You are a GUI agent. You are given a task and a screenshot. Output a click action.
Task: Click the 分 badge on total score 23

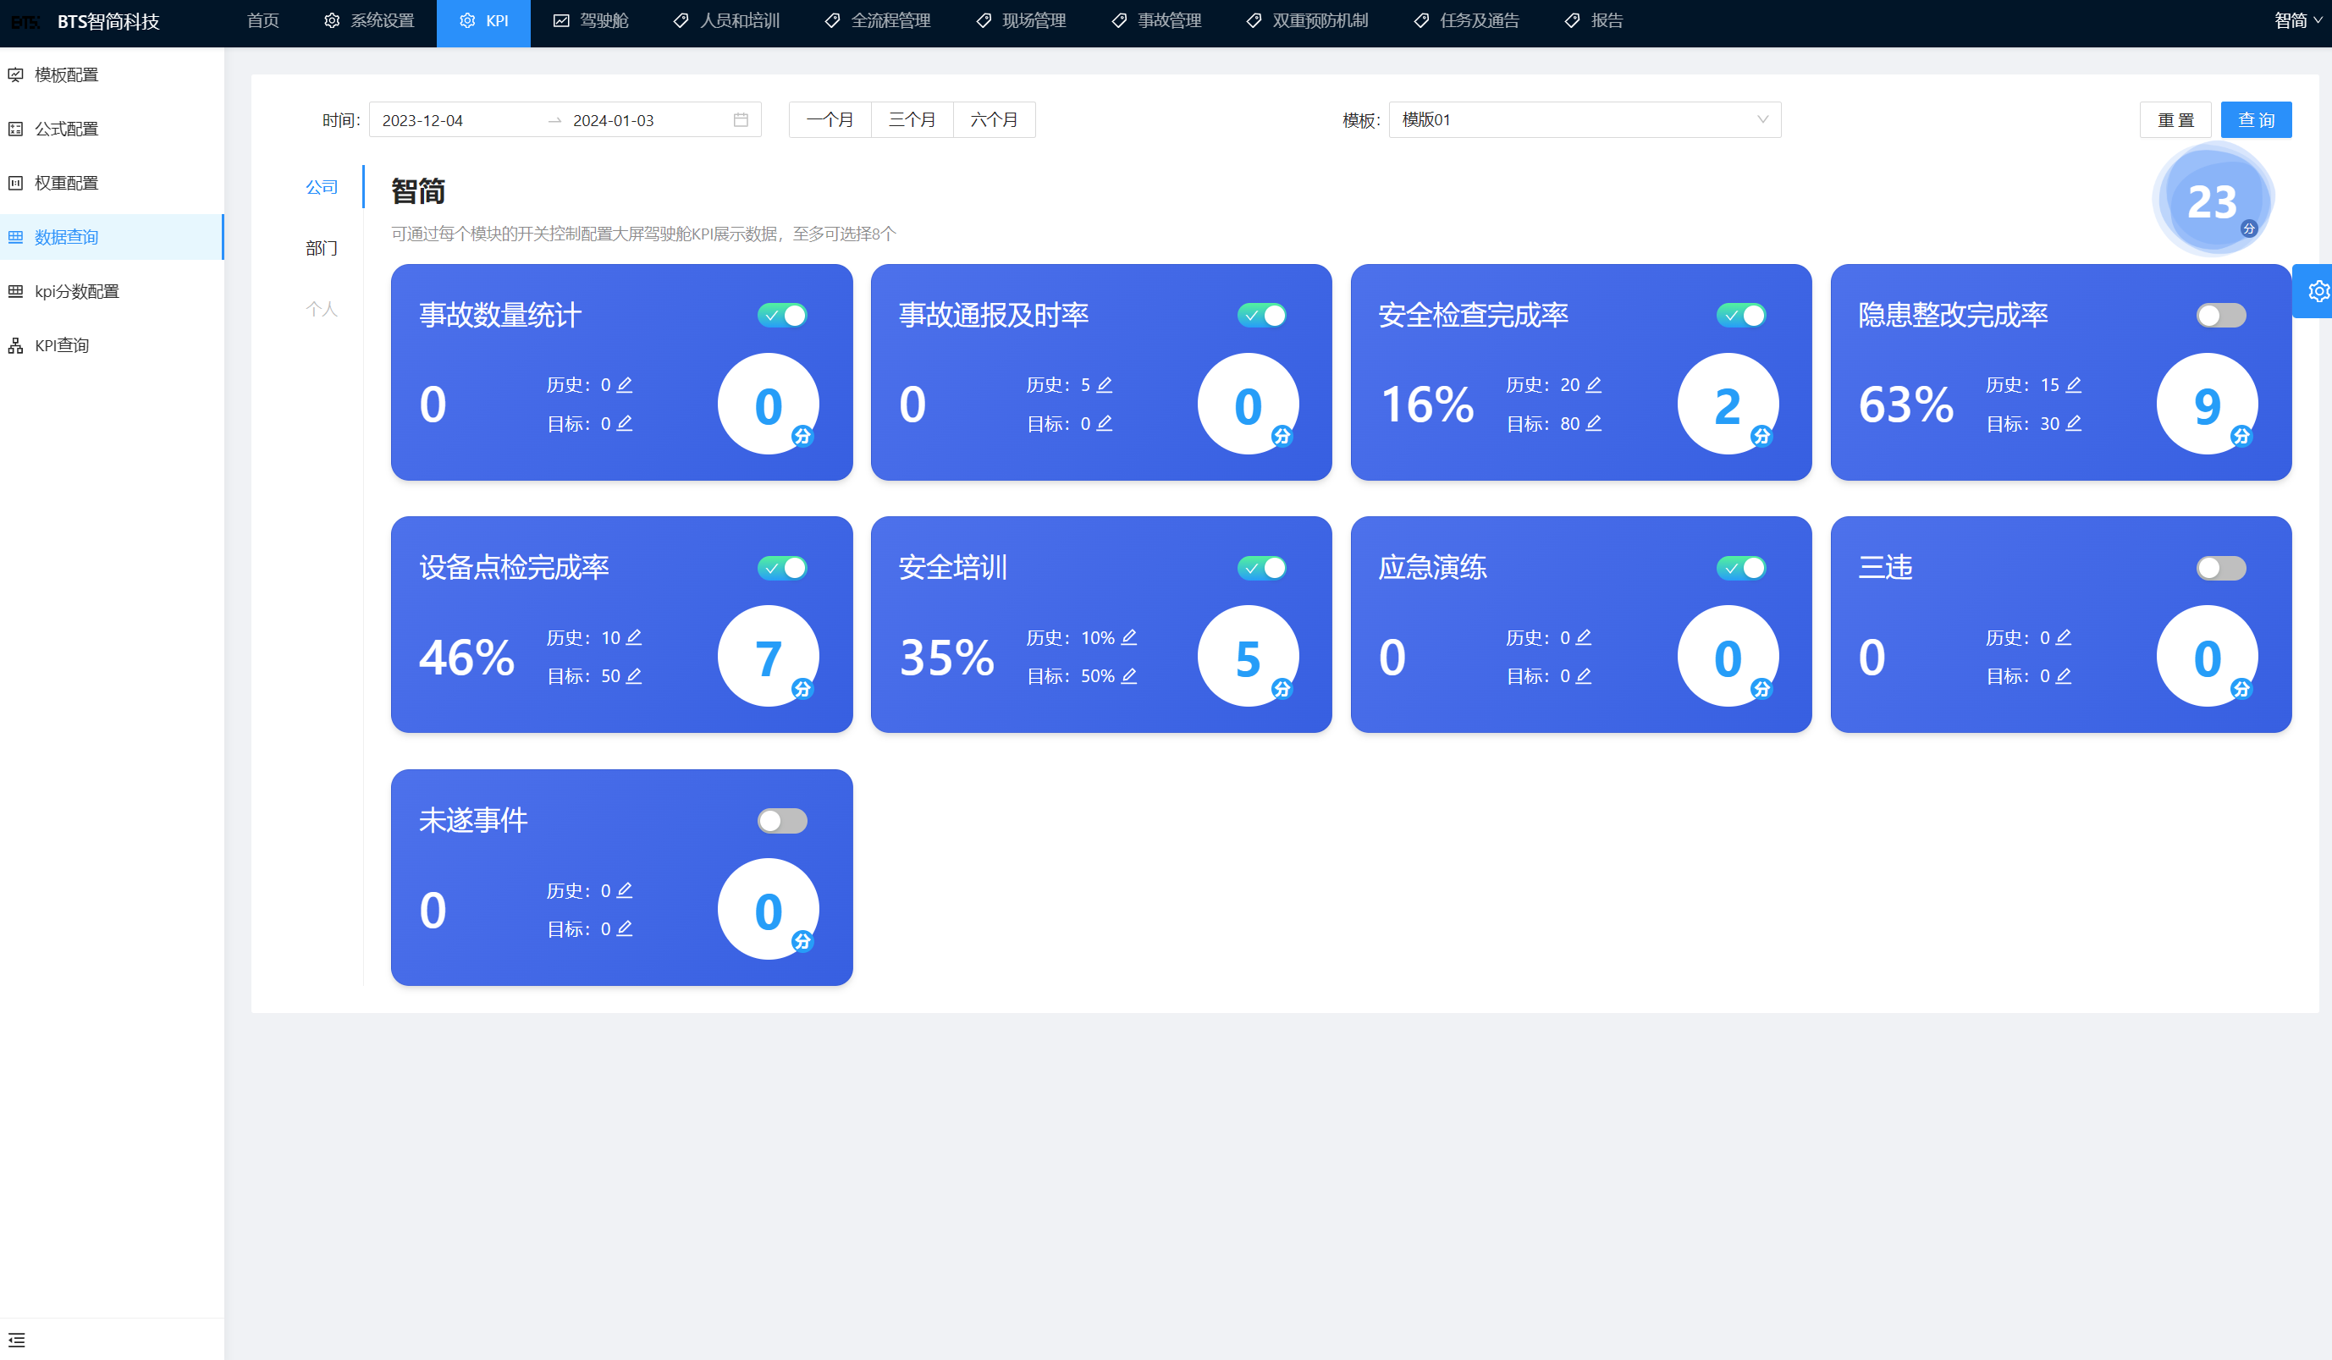(2249, 229)
